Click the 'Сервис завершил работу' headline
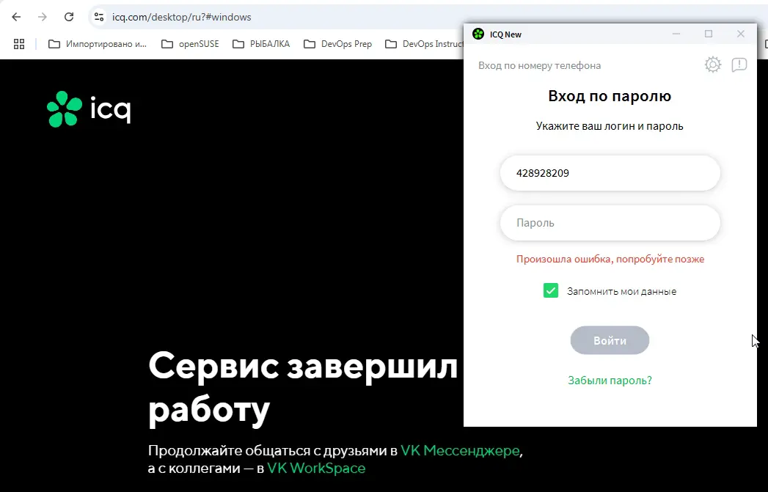Viewport: 768px width, 492px height. 303,388
